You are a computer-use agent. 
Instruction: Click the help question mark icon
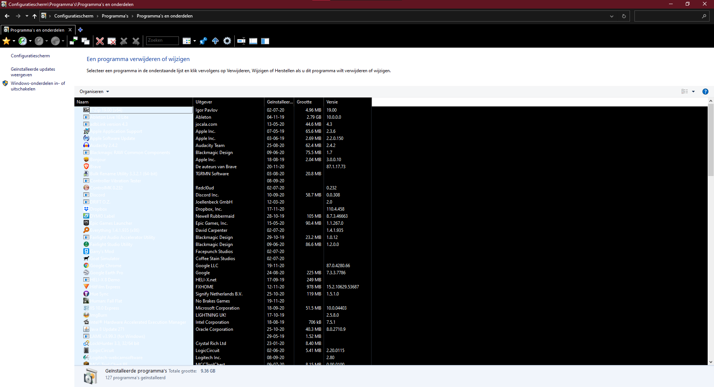coord(705,92)
